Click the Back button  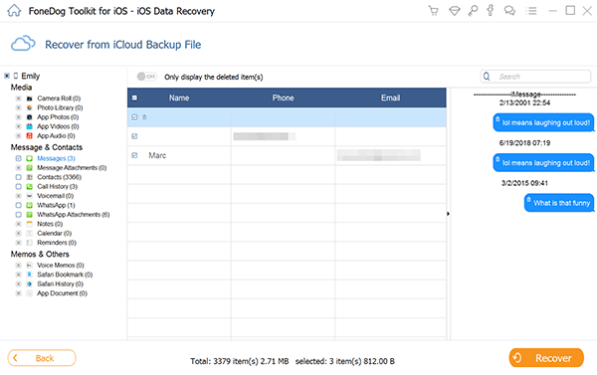42,358
